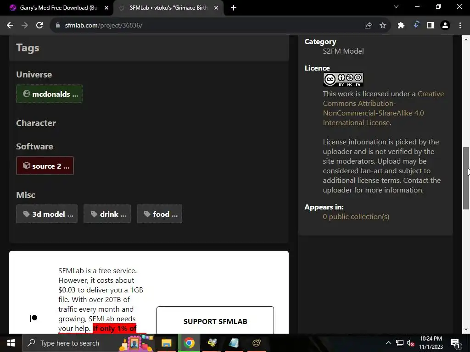This screenshot has height=352, width=470.
Task: Open the mcdonalds universe tag
Action: pyautogui.click(x=49, y=94)
